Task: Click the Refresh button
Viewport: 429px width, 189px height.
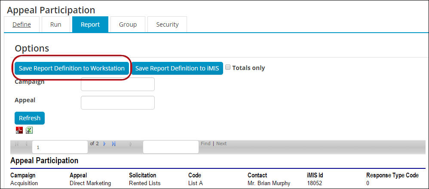Action: (30, 118)
